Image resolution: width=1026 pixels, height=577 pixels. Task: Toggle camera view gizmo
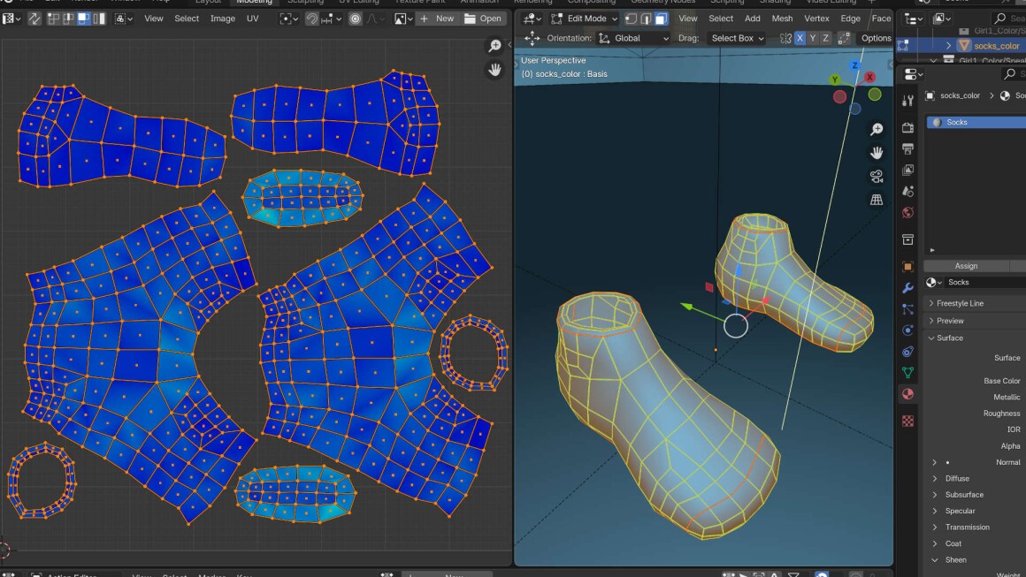[x=877, y=177]
